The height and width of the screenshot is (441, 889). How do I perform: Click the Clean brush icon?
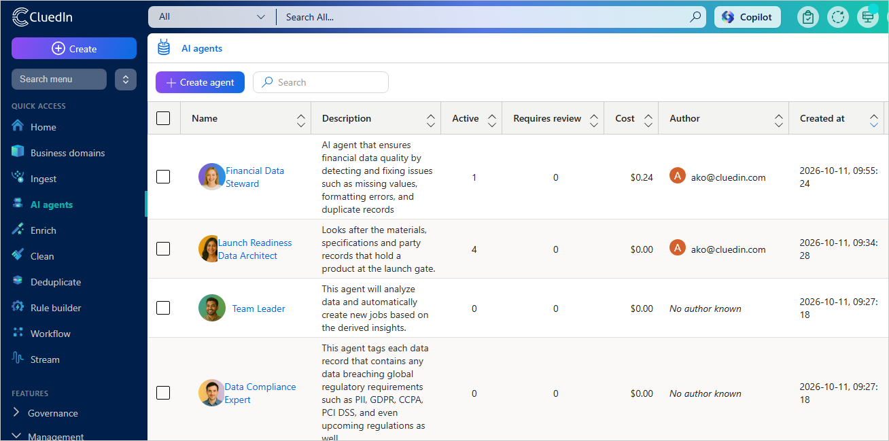(18, 255)
